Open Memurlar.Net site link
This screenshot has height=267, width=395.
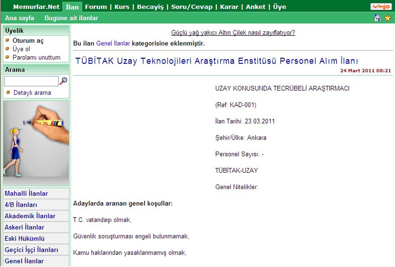[37, 7]
